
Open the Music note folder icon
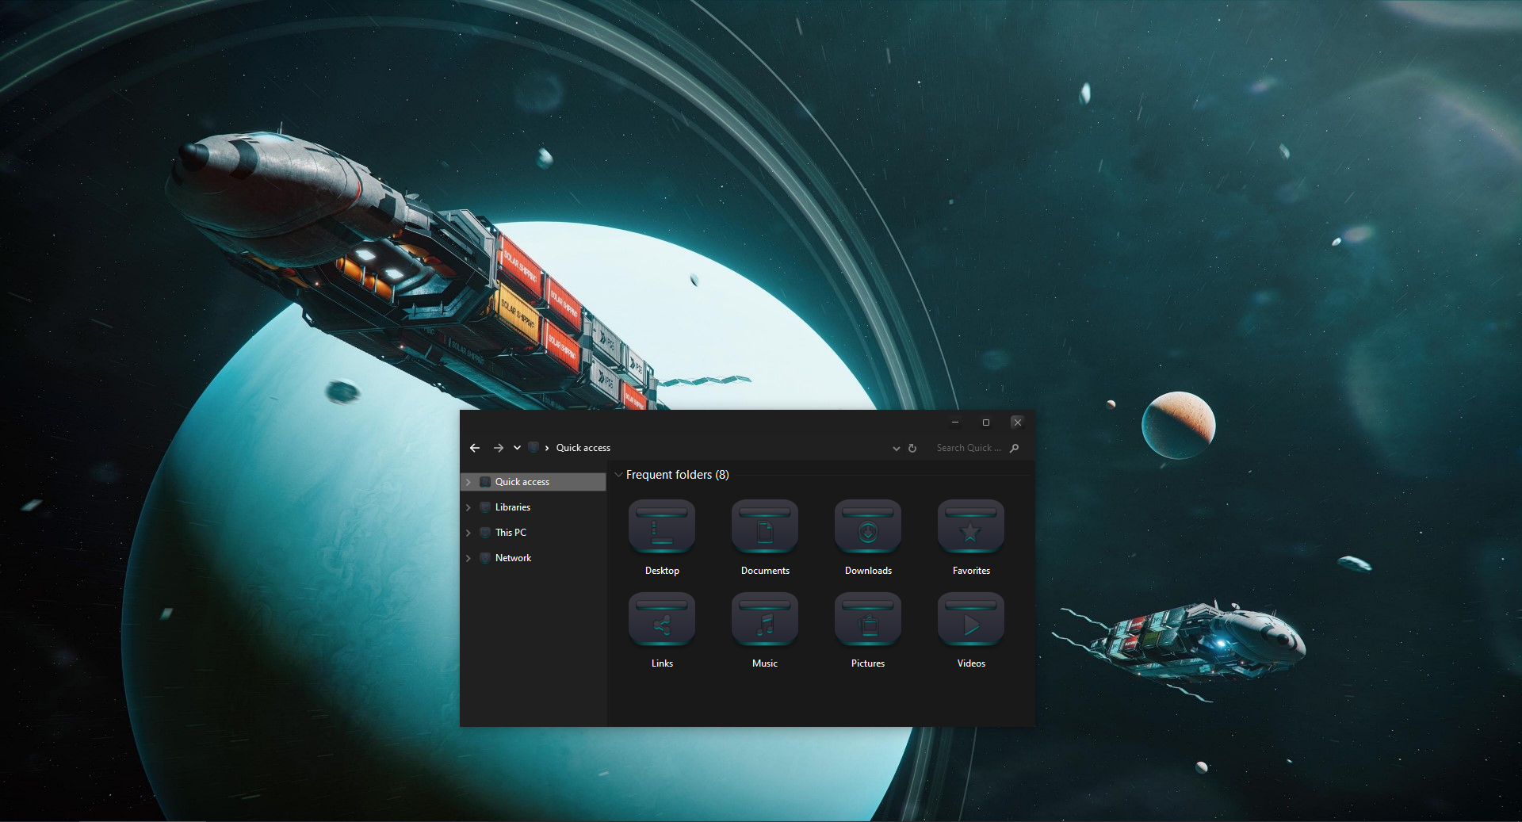click(x=765, y=619)
